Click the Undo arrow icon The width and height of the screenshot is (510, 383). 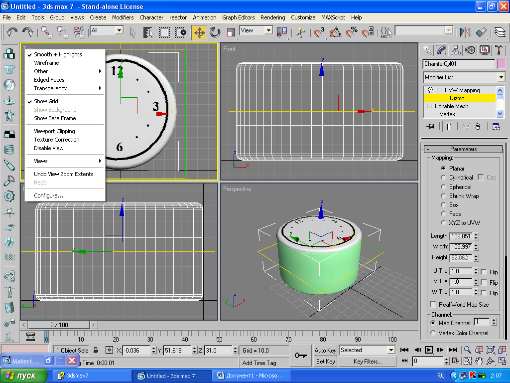[12, 32]
